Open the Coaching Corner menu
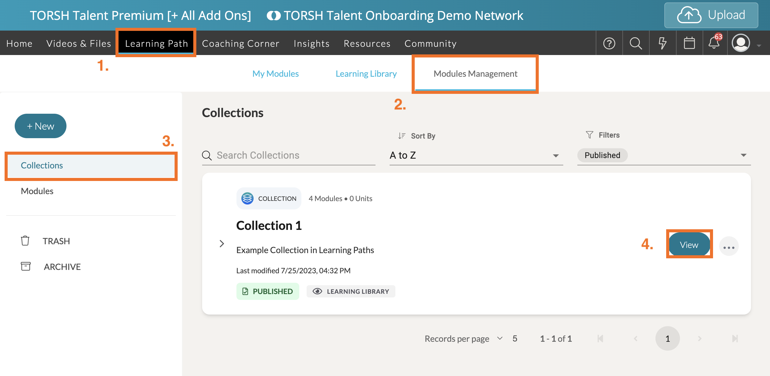Viewport: 770px width, 376px height. pos(241,43)
